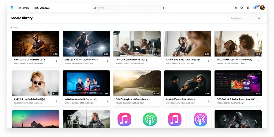The image size is (274, 137).
Task: Open the purple podcast file icon
Action: click(200, 120)
